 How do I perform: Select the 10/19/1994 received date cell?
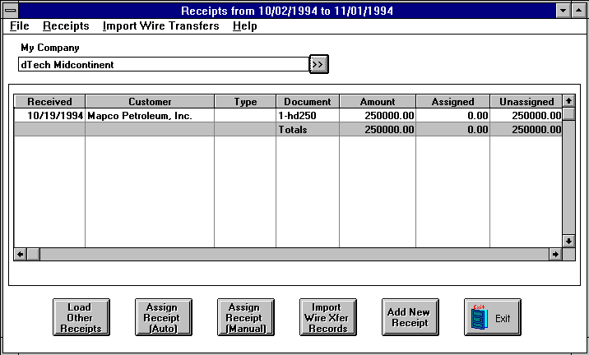pos(49,116)
